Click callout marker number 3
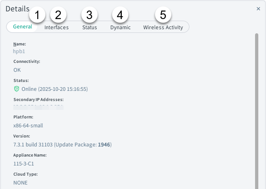 tap(89, 15)
